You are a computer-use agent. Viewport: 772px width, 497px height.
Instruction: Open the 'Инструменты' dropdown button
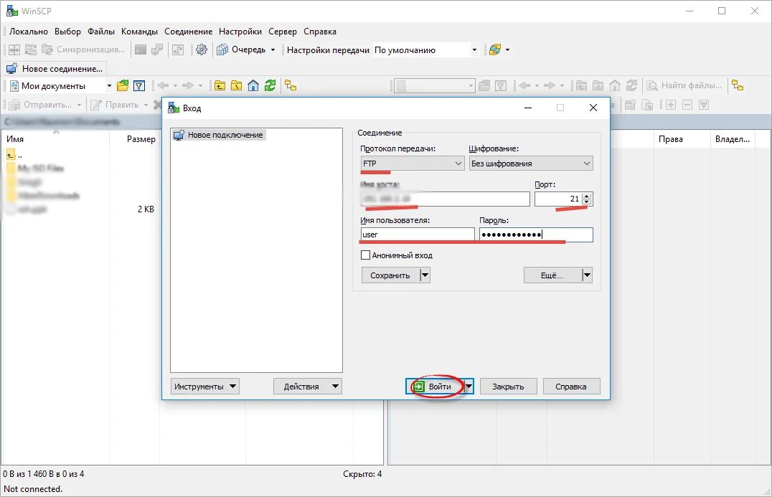(204, 387)
